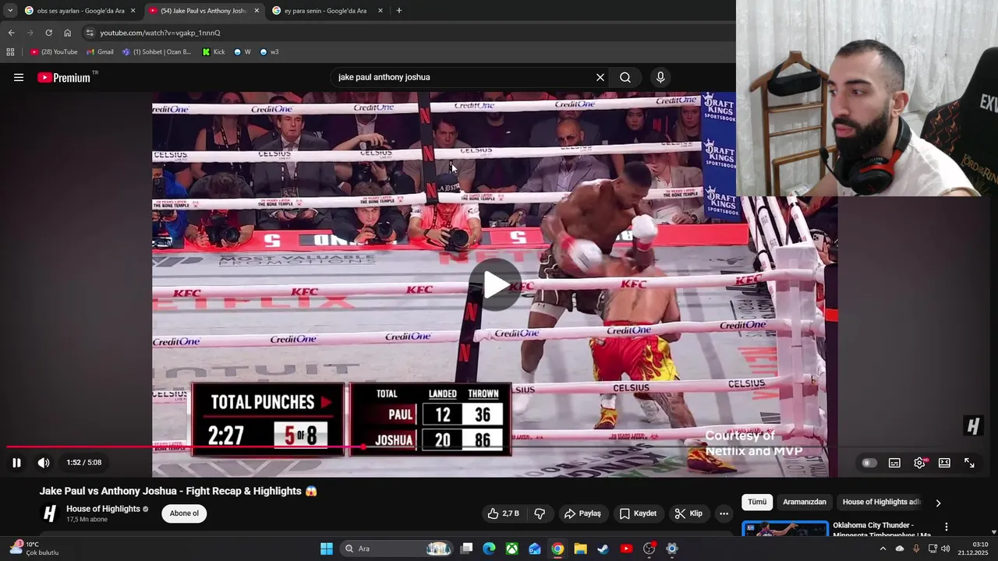Open the Gmail bookmark
The width and height of the screenshot is (998, 561).
click(x=100, y=52)
